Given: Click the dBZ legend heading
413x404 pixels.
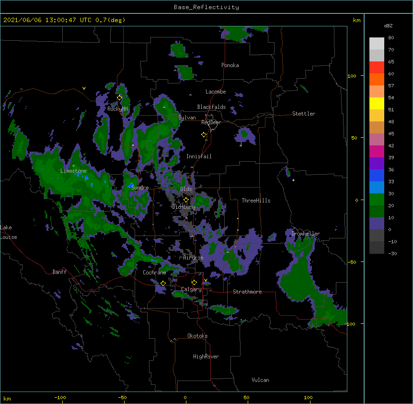Looking at the screenshot, I should (388, 25).
